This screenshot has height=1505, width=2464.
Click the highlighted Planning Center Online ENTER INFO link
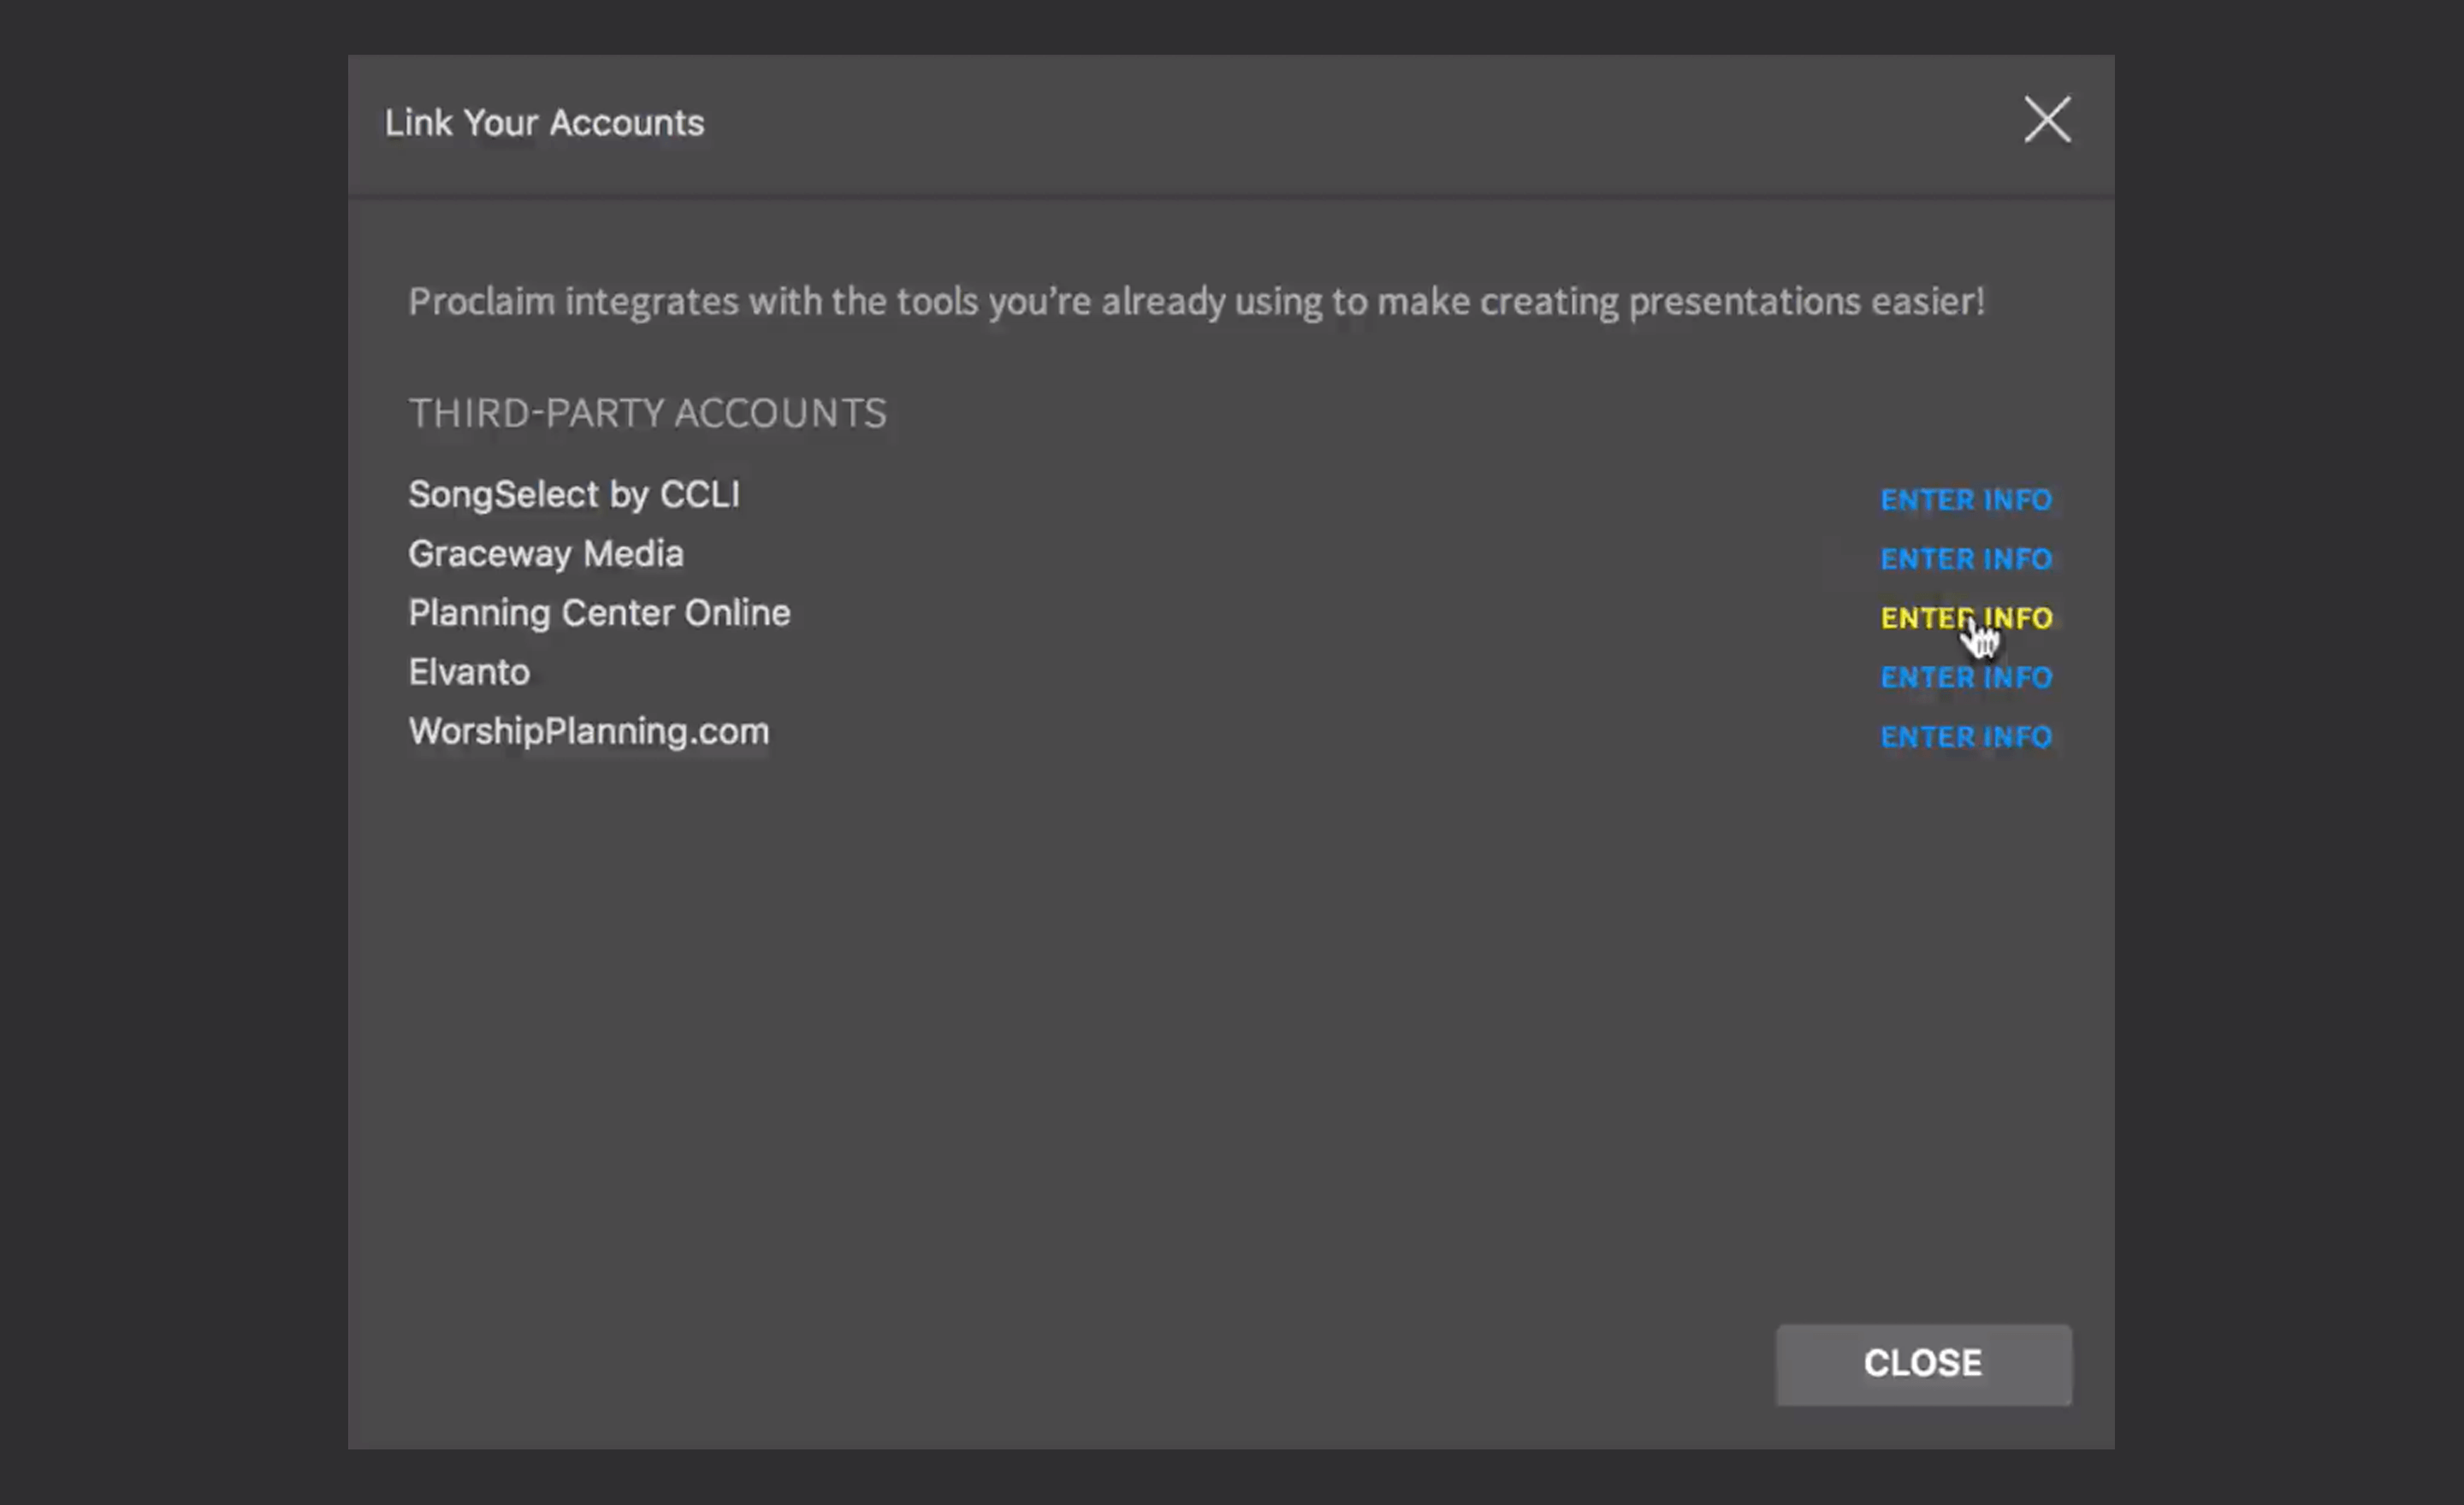coord(1966,617)
